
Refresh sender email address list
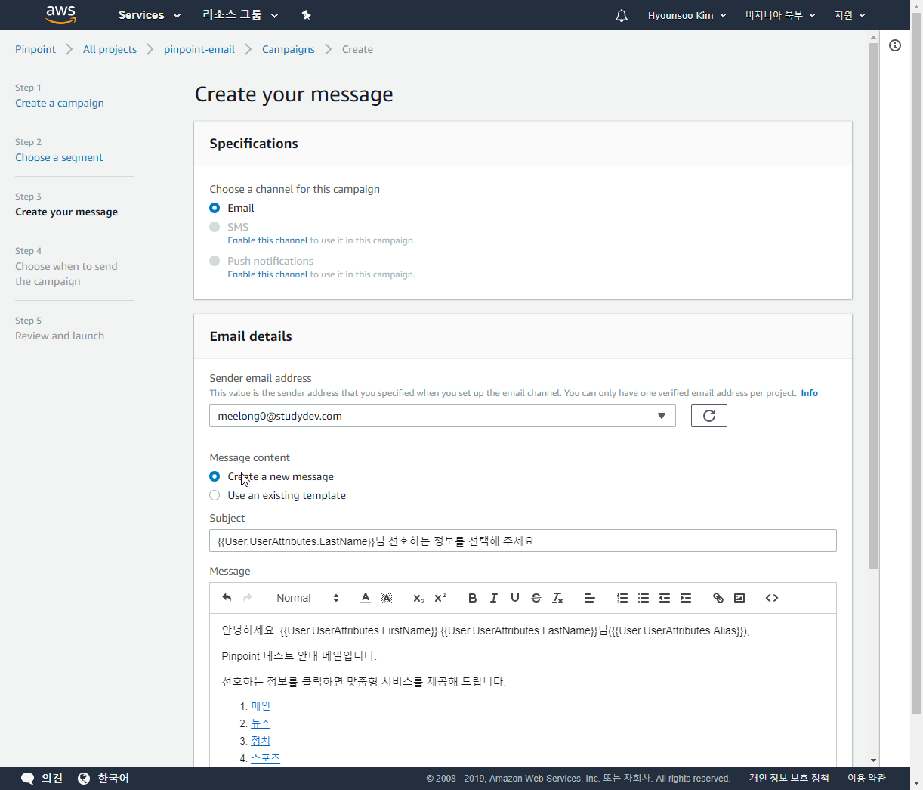point(709,416)
